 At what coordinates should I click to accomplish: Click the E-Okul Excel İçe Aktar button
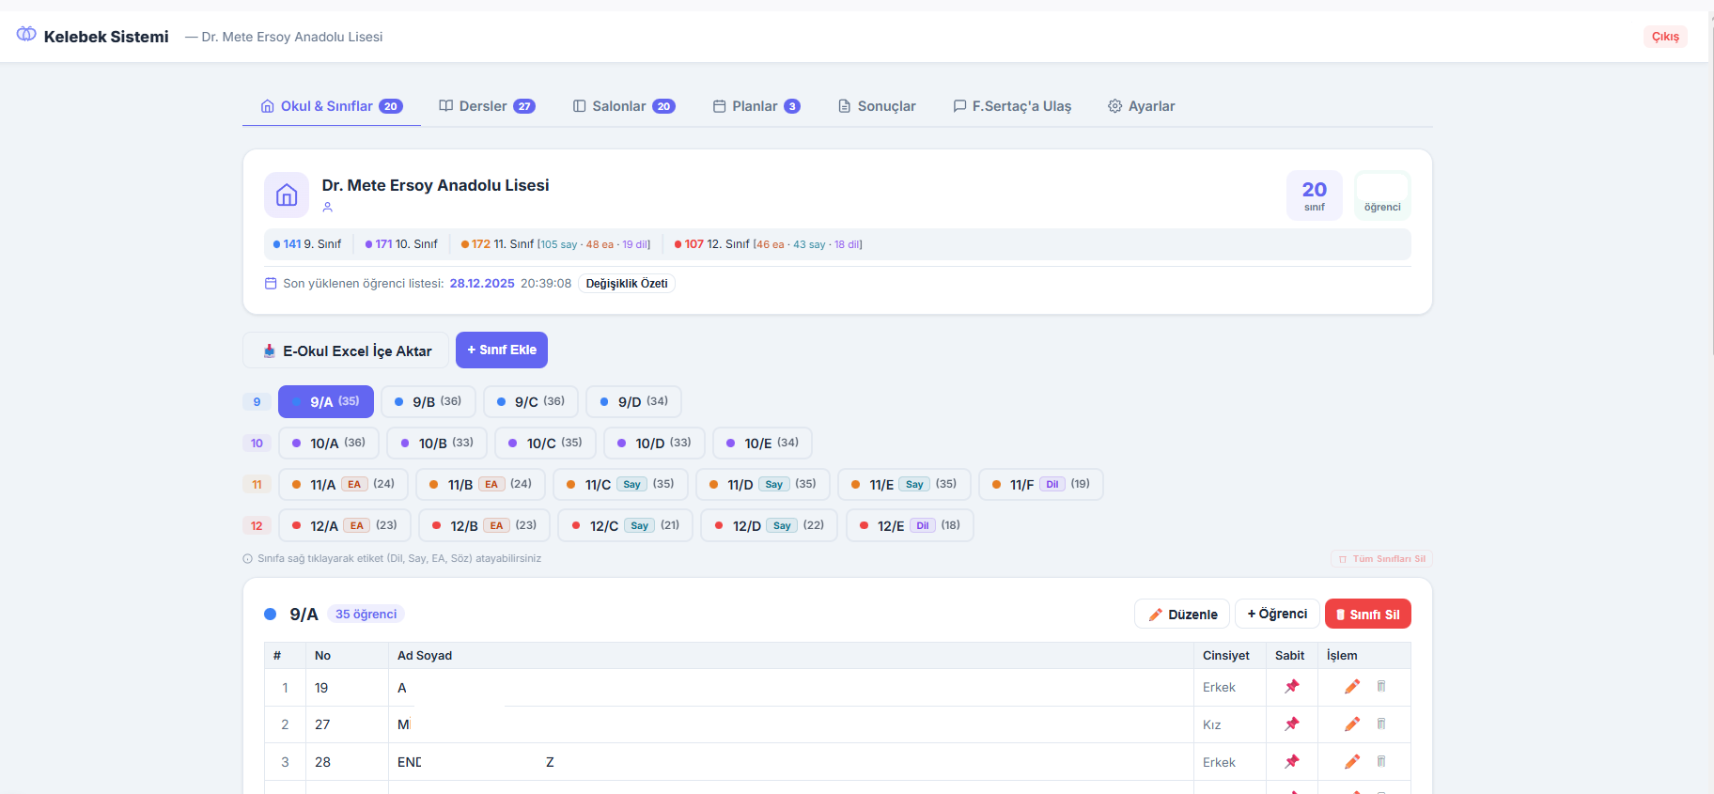(x=347, y=350)
